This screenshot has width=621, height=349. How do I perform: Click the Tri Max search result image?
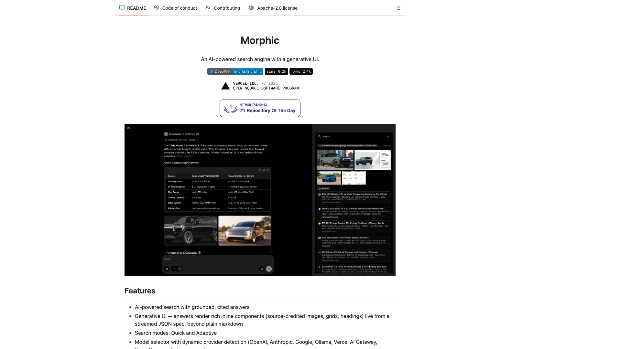(x=373, y=160)
